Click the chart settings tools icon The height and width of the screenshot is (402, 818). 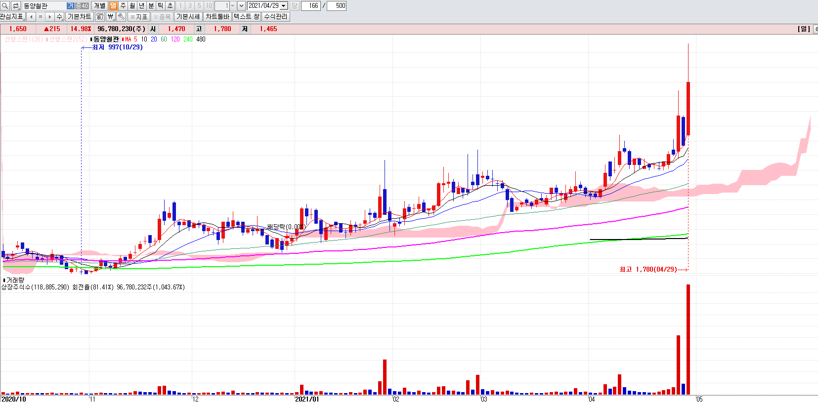pyautogui.click(x=99, y=17)
